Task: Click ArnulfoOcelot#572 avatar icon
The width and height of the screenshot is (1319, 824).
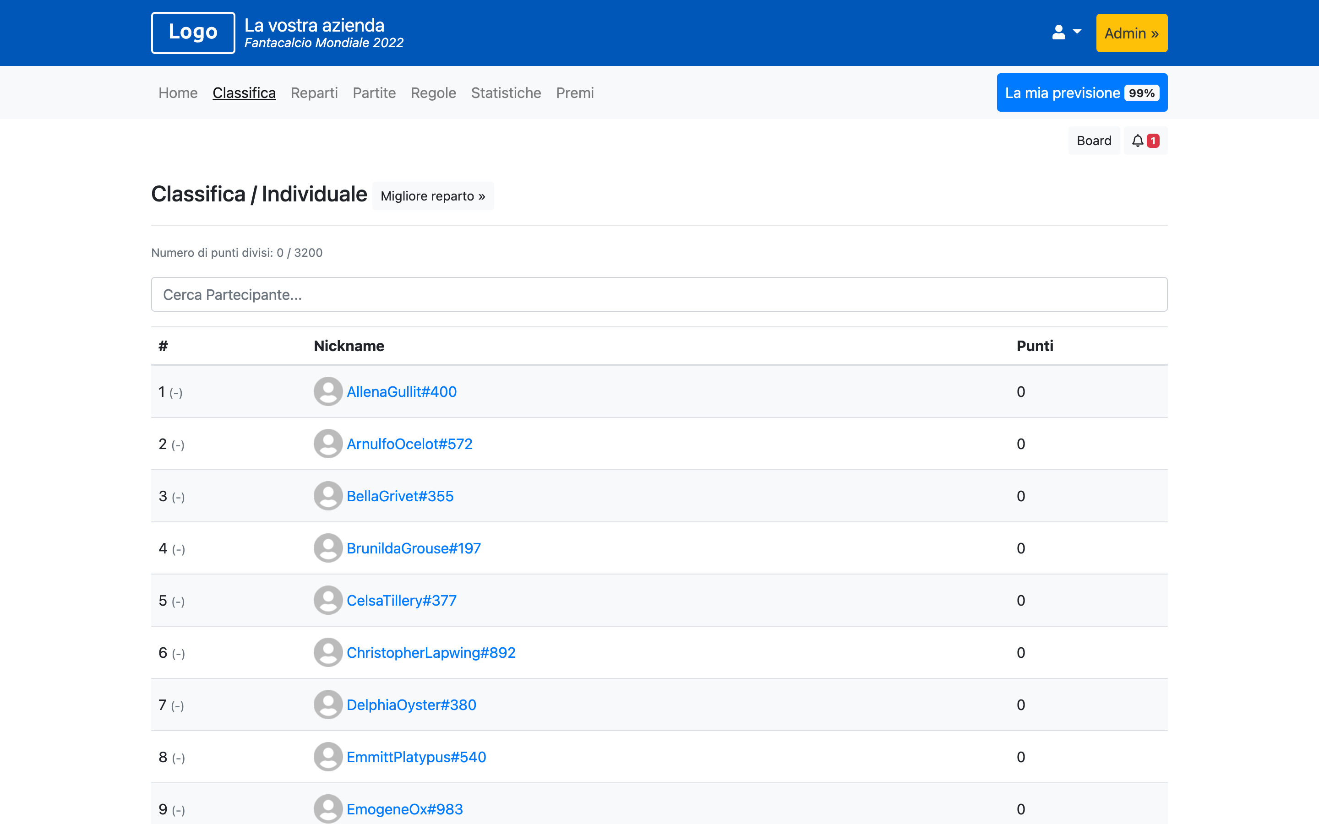Action: pos(328,444)
